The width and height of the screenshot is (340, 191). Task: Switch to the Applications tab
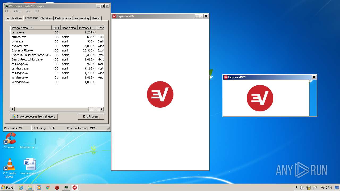tap(14, 18)
